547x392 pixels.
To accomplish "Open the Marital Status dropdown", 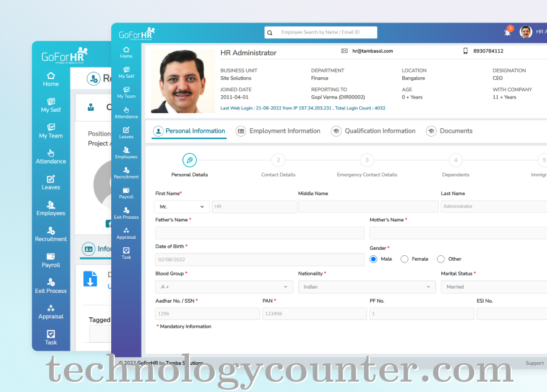I will click(494, 287).
